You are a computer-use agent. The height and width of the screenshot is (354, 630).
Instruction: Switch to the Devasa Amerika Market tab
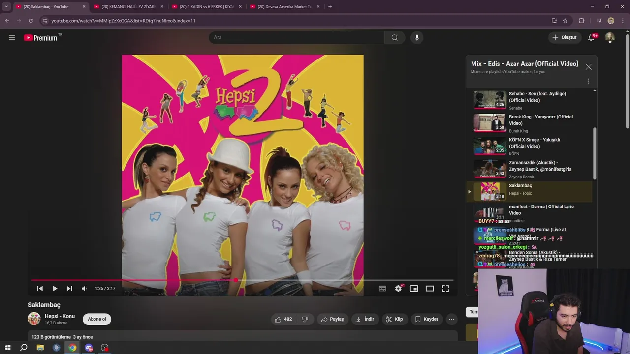[285, 7]
